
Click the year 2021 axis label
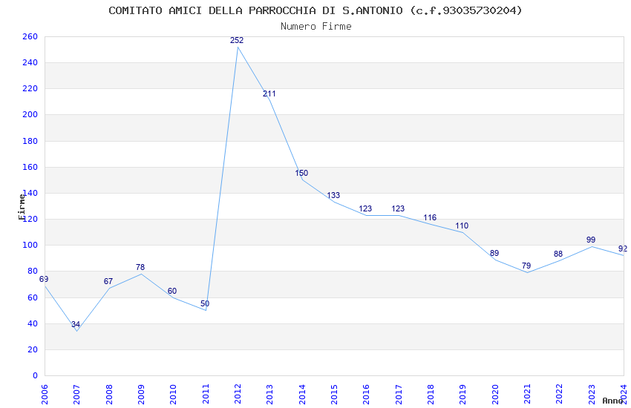527,394
